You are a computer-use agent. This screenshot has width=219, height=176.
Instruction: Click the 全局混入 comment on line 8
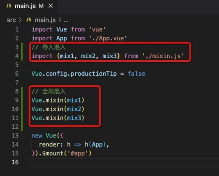(x=54, y=92)
